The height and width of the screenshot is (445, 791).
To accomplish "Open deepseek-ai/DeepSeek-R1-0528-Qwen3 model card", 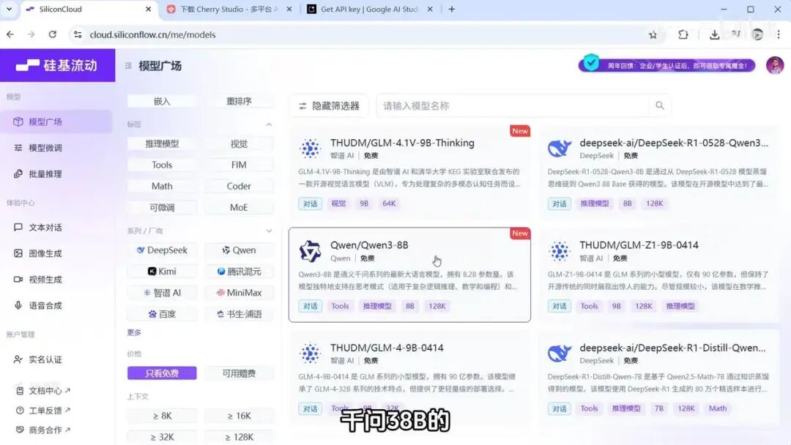I will [658, 171].
